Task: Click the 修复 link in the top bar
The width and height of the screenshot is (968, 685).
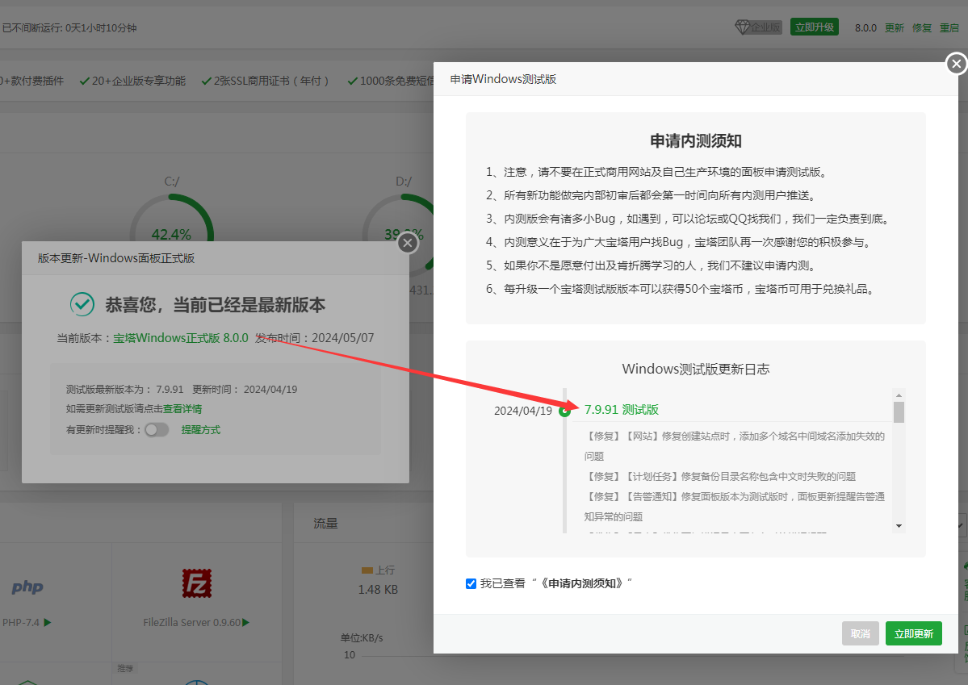Action: click(x=922, y=27)
